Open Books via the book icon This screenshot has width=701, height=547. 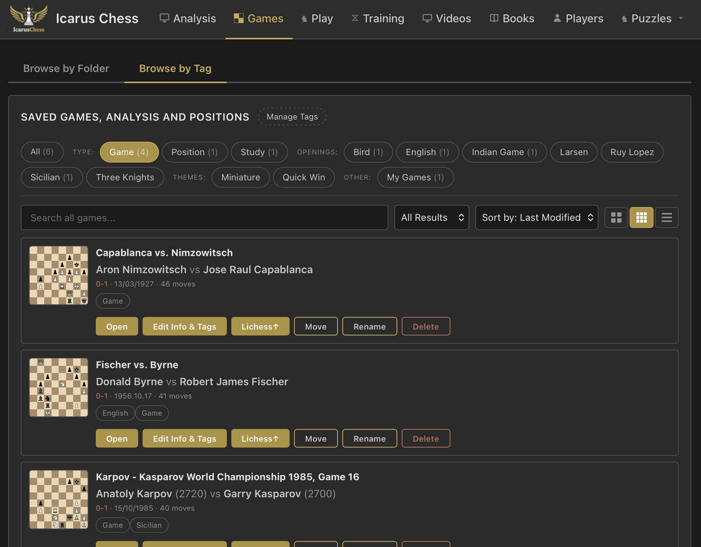(493, 18)
